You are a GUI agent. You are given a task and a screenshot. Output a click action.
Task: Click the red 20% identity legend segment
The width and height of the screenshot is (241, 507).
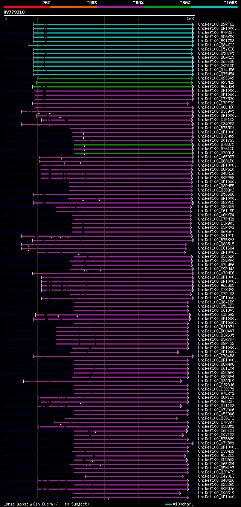pyautogui.click(x=27, y=7)
